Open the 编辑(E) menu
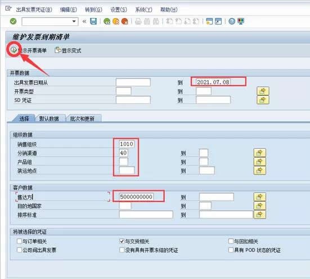Screen dimensions: 310x279 [69, 10]
